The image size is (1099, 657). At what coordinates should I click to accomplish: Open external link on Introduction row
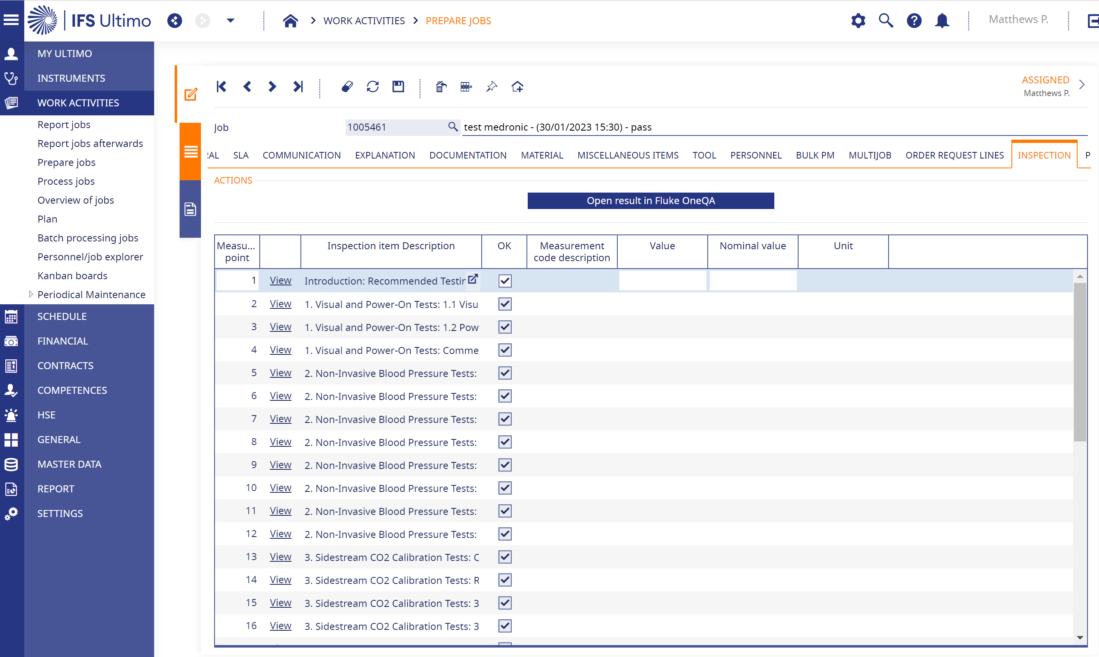point(473,279)
